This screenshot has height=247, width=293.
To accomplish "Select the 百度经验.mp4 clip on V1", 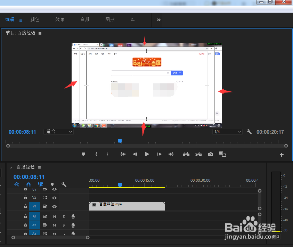I will 127,206.
